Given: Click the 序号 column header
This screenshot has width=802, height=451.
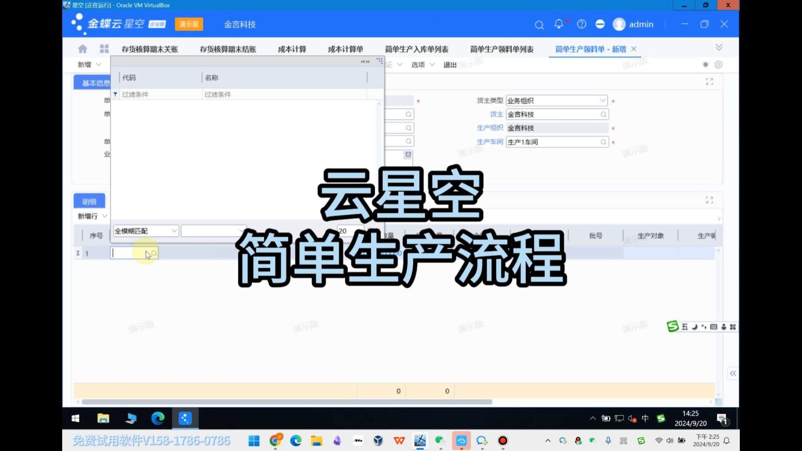Looking at the screenshot, I should [x=96, y=236].
